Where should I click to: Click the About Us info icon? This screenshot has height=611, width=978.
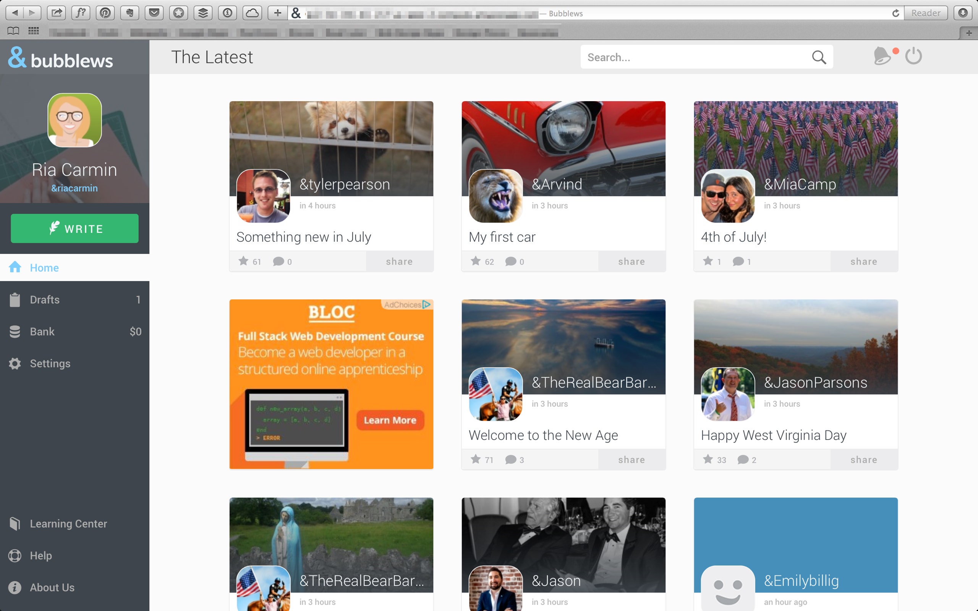pyautogui.click(x=15, y=587)
